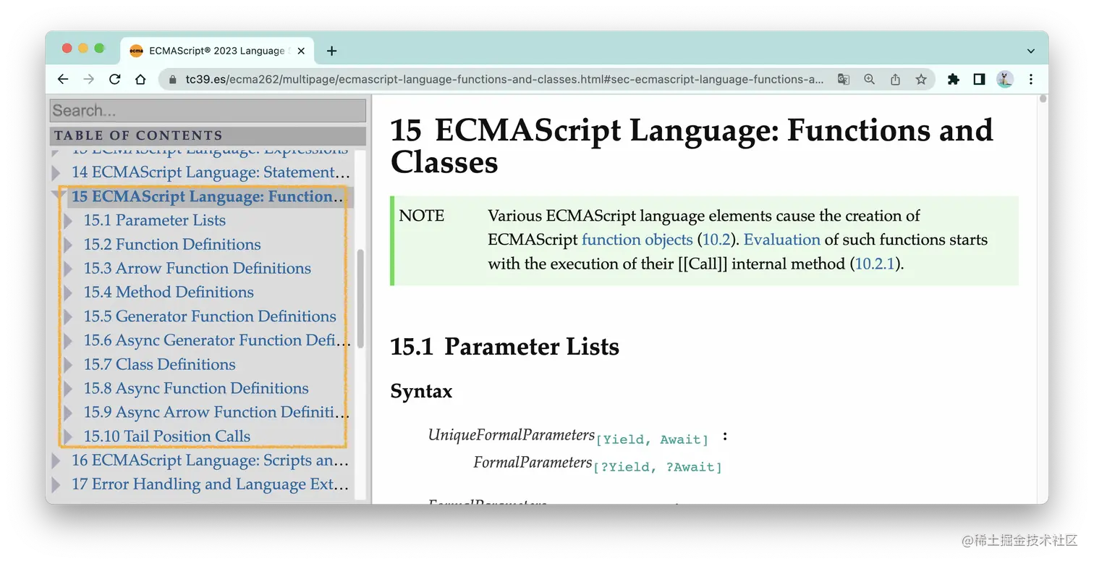
Task: Open the 15.2 Function Definitions link
Action: 172,244
